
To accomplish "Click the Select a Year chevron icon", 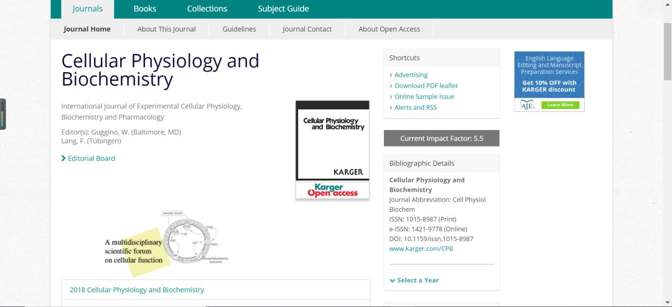I will (392, 280).
